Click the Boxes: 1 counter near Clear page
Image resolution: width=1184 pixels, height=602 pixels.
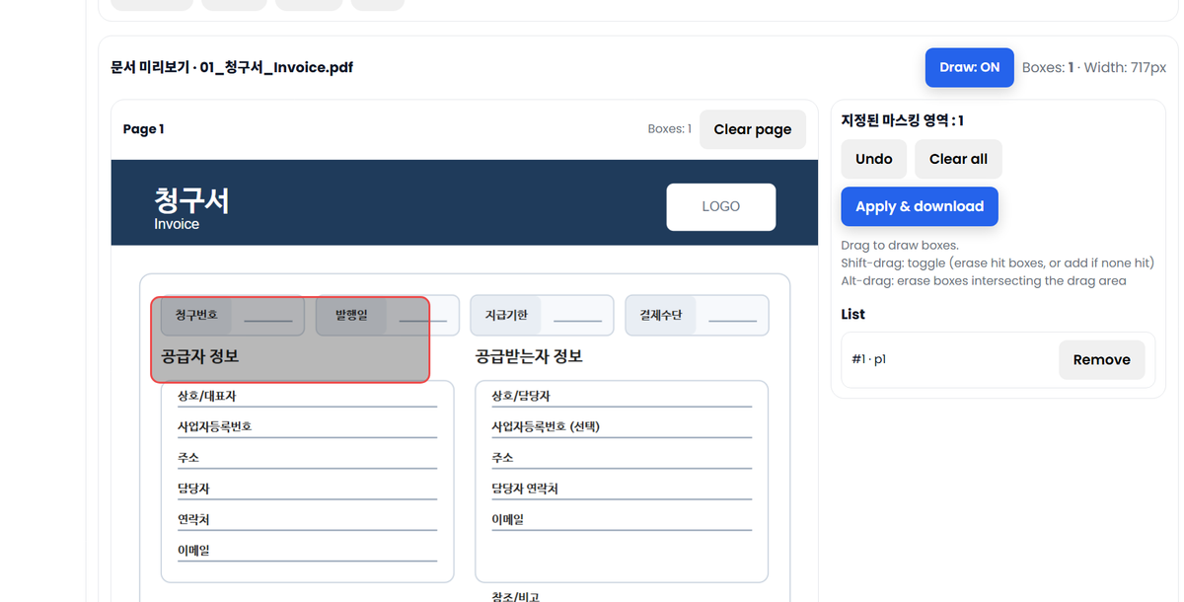tap(669, 127)
